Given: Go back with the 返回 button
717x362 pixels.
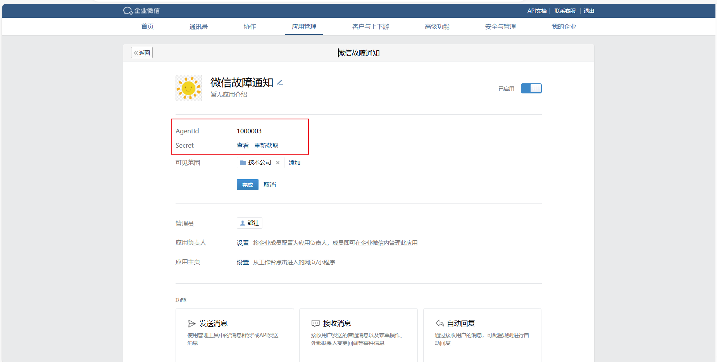Looking at the screenshot, I should (x=142, y=53).
